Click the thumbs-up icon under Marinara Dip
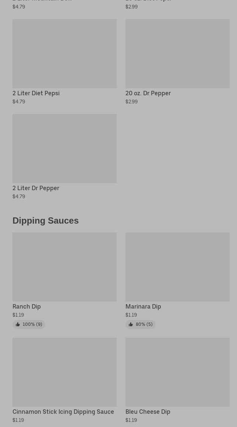Screen dimensions: 237x427 [x=131, y=324]
